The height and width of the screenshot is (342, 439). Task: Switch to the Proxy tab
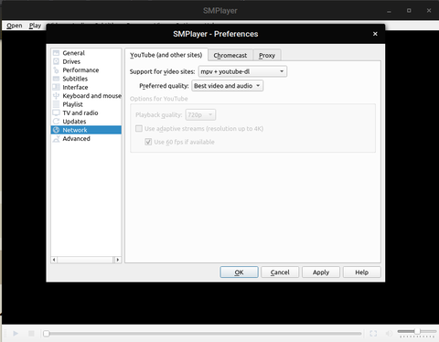point(267,56)
